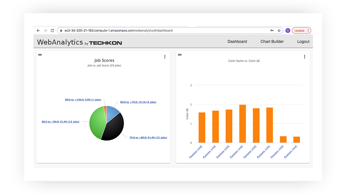Click the 80.0 to <90.0 pie label

[61, 122]
